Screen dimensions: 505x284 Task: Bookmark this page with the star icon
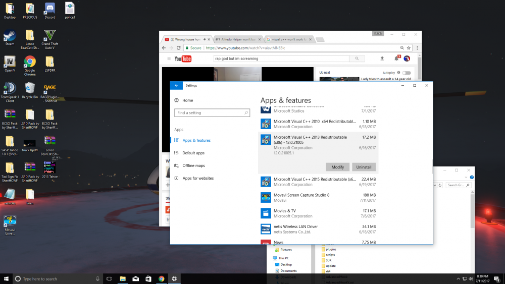tap(408, 48)
